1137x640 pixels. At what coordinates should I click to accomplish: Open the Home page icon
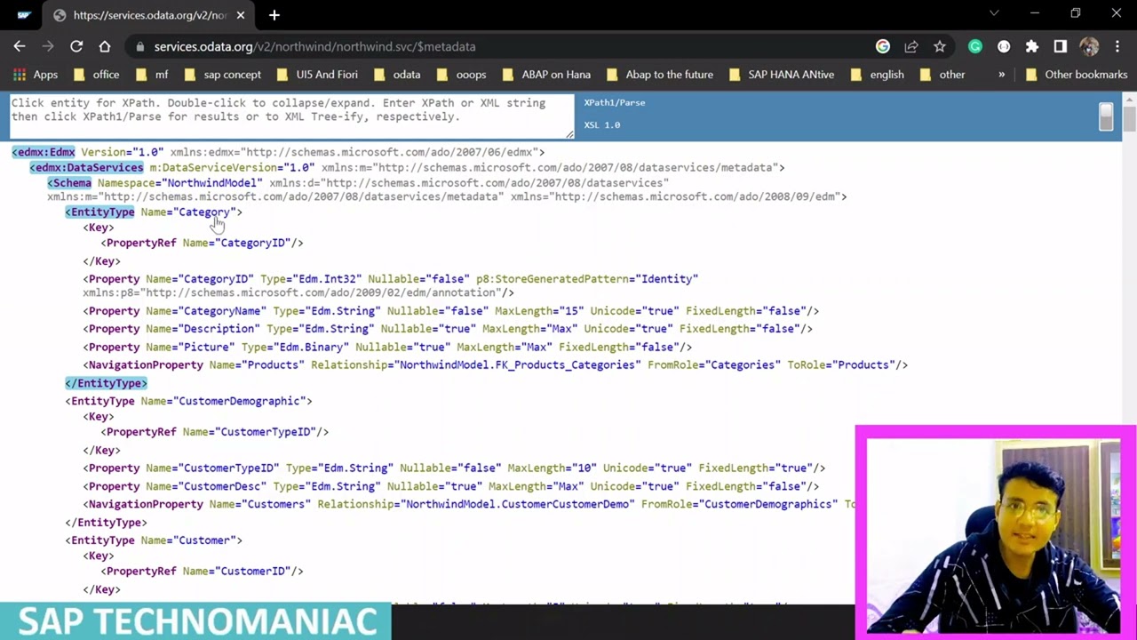105,46
